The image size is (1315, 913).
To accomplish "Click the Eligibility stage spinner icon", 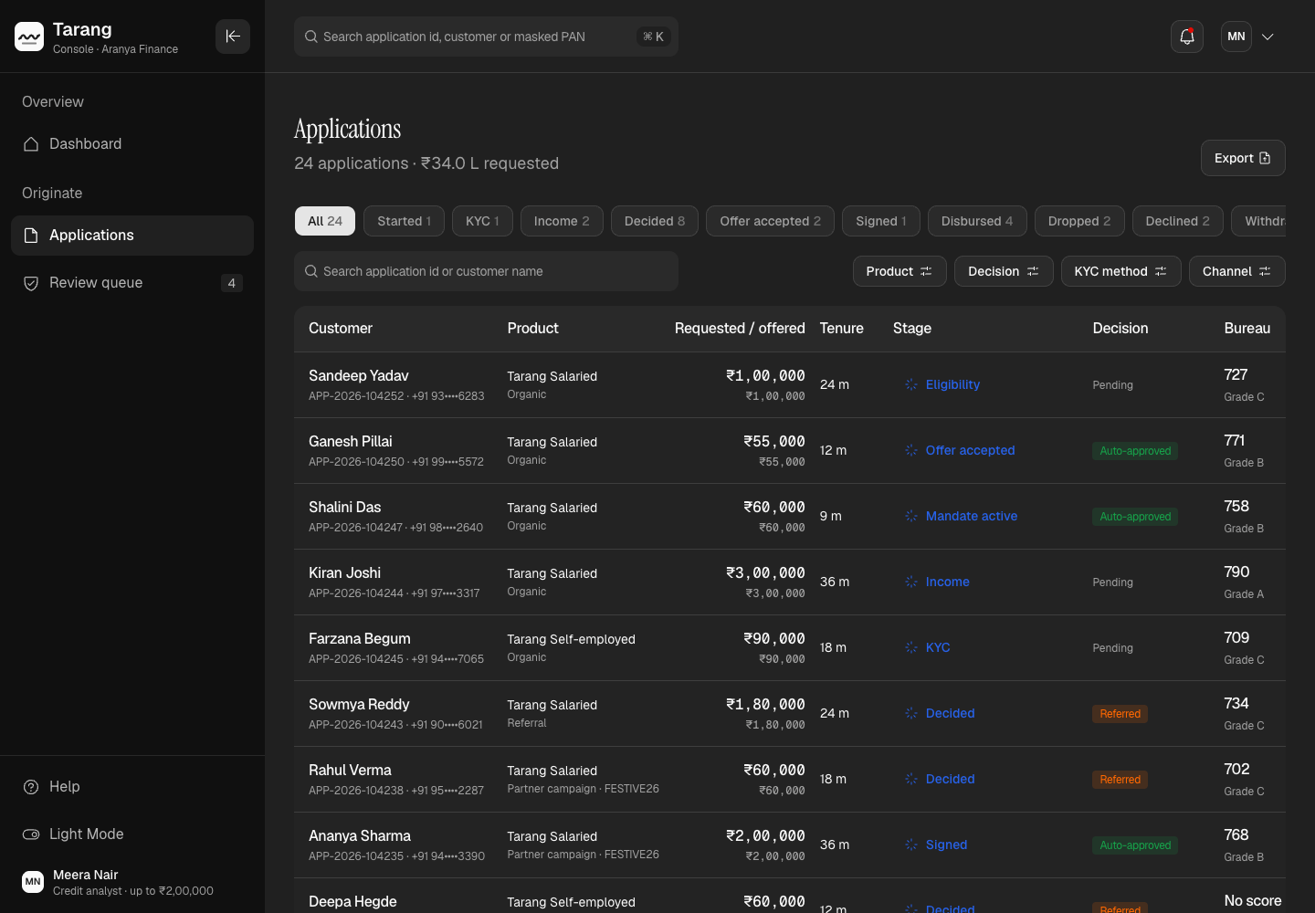I will coord(911,384).
